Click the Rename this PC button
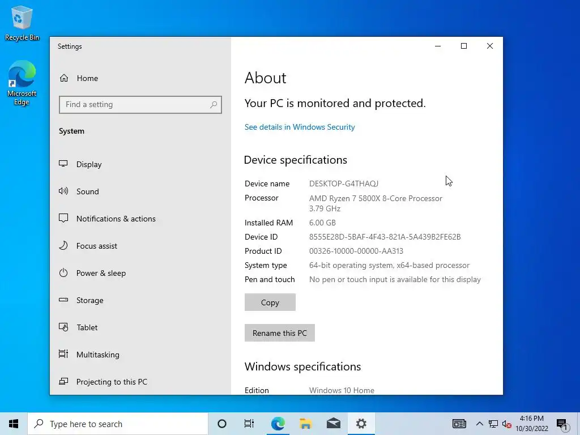The height and width of the screenshot is (435, 580). click(280, 333)
